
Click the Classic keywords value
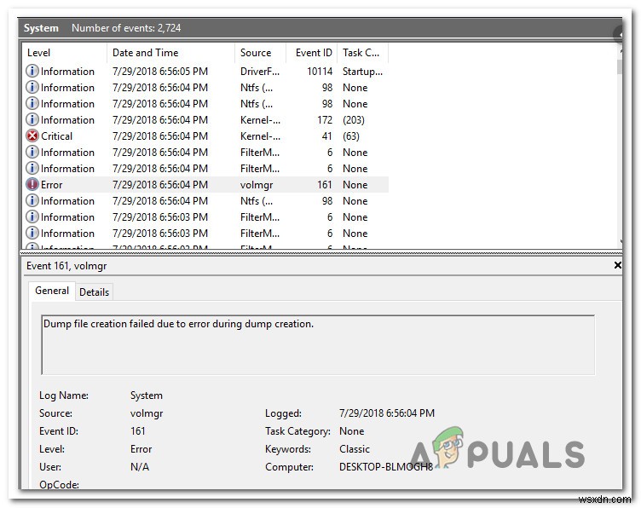[355, 449]
